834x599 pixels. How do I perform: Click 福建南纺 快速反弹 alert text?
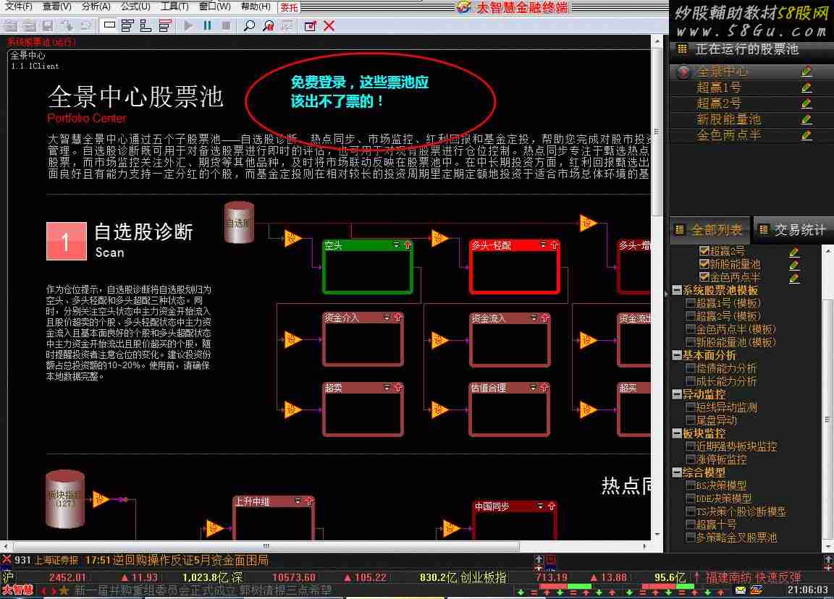coord(753,577)
